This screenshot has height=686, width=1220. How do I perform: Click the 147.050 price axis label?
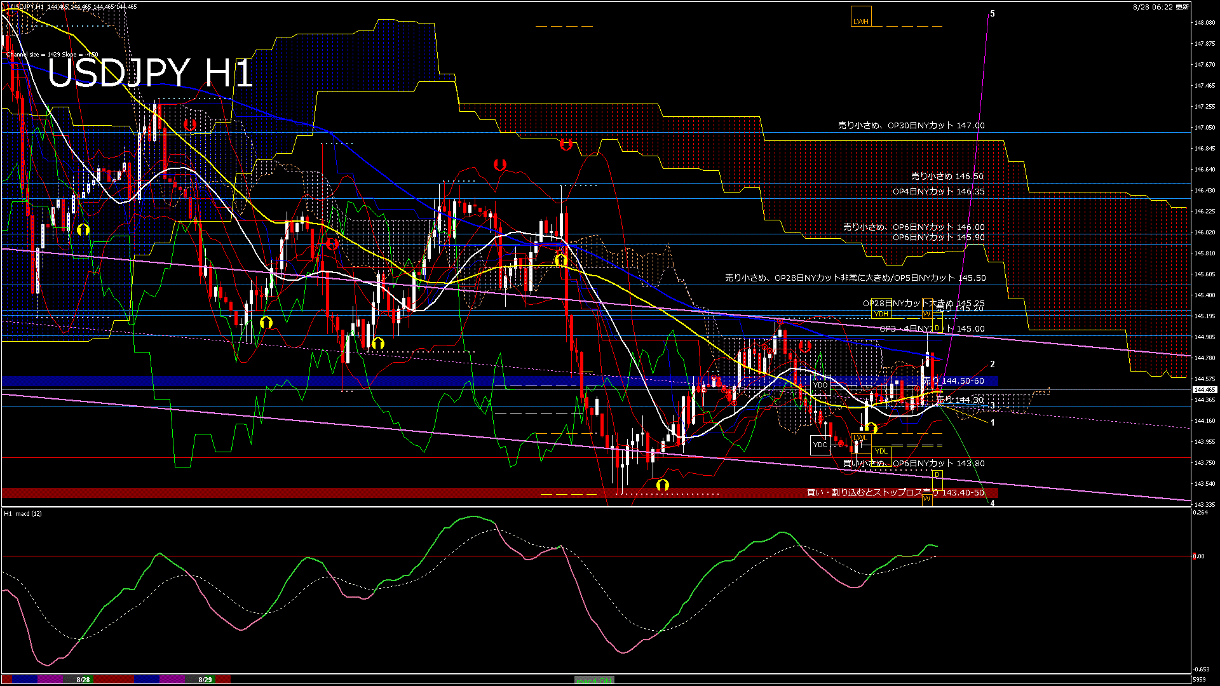click(x=1205, y=128)
